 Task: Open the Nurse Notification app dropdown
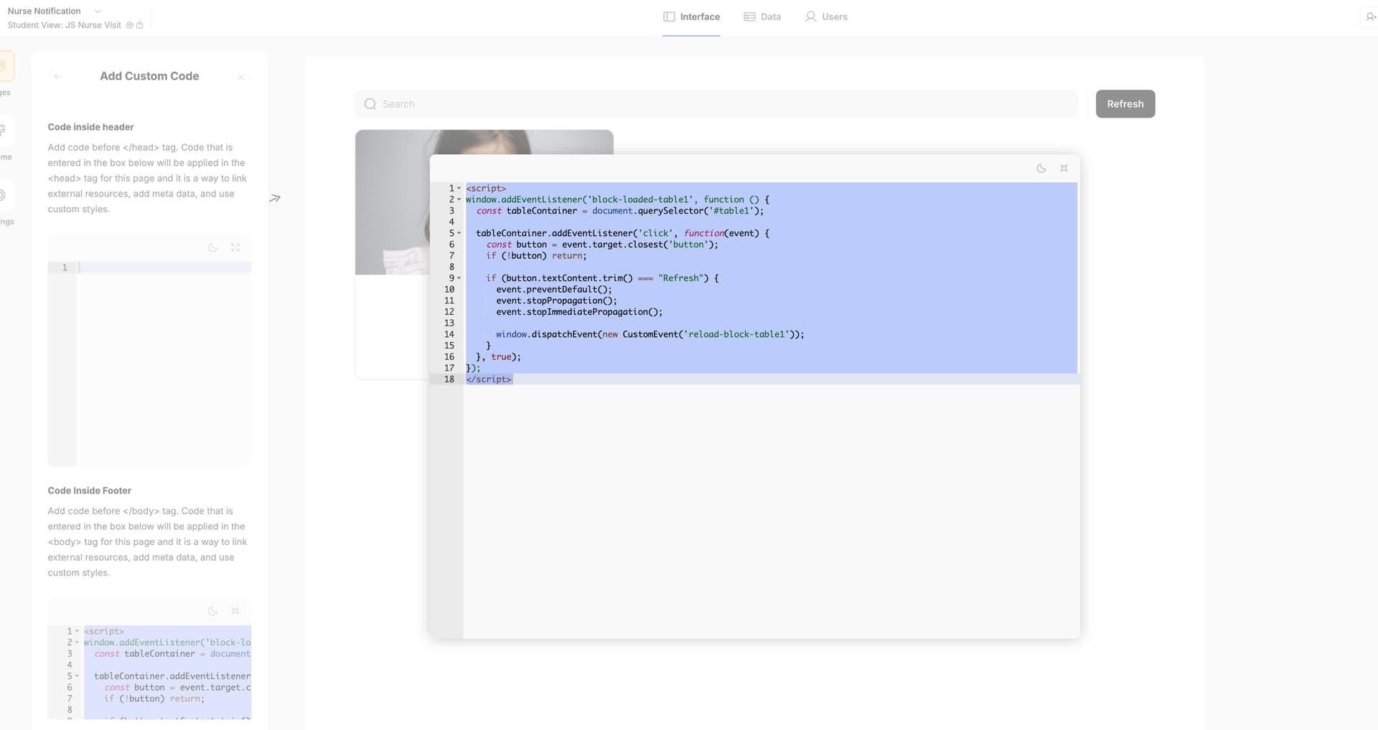coord(98,11)
